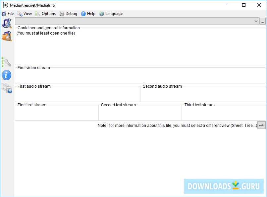Image resolution: width=267 pixels, height=197 pixels.
Task: Open the Options menu
Action: pos(45,14)
